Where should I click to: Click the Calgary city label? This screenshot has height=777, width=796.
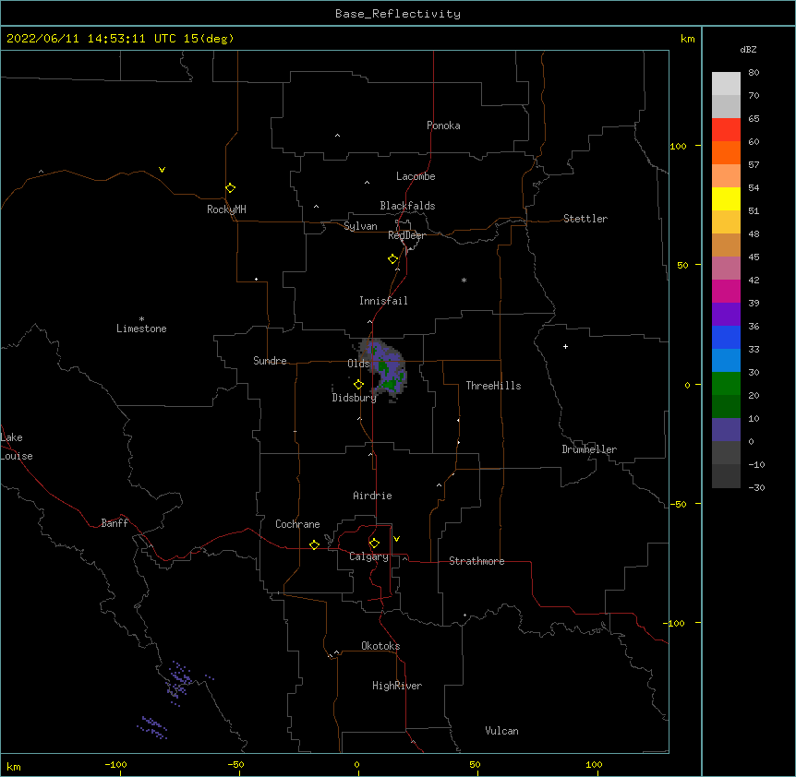369,556
